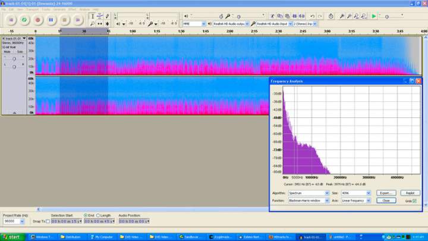The image size is (428, 241).
Task: Click the Fit Project zoom icon
Action: click(364, 17)
